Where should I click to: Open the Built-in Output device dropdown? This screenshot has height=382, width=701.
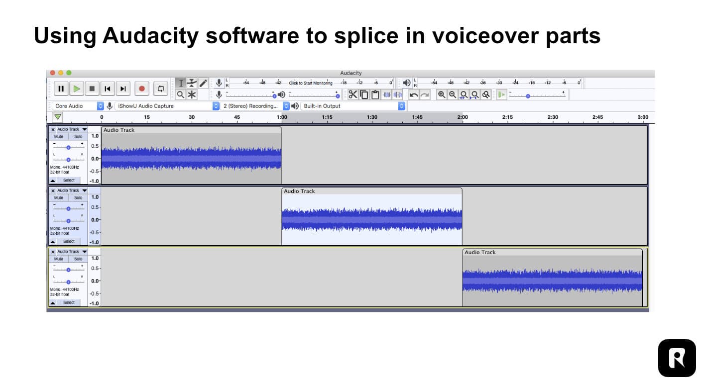click(x=353, y=106)
